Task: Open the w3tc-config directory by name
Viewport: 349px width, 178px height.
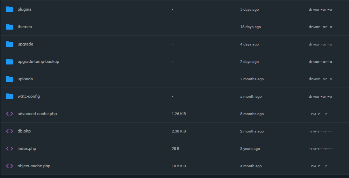Action: 29,96
